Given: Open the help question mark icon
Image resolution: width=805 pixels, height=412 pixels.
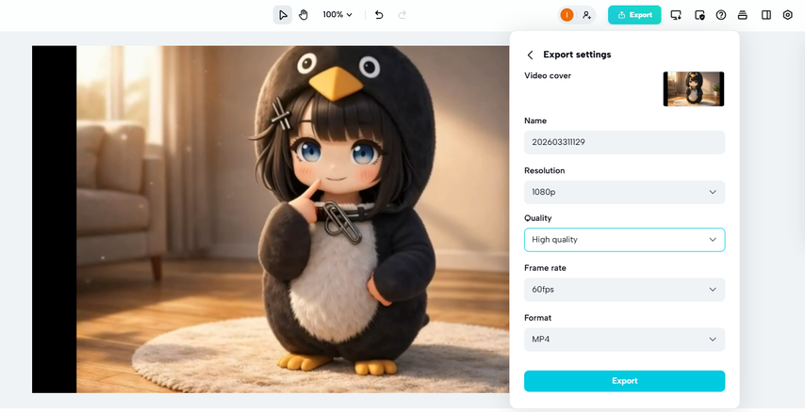Looking at the screenshot, I should tap(721, 15).
